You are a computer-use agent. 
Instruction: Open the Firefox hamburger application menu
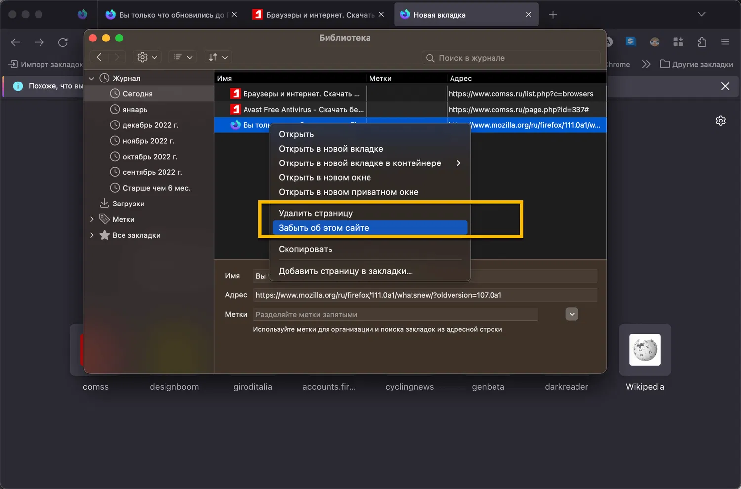coord(725,42)
